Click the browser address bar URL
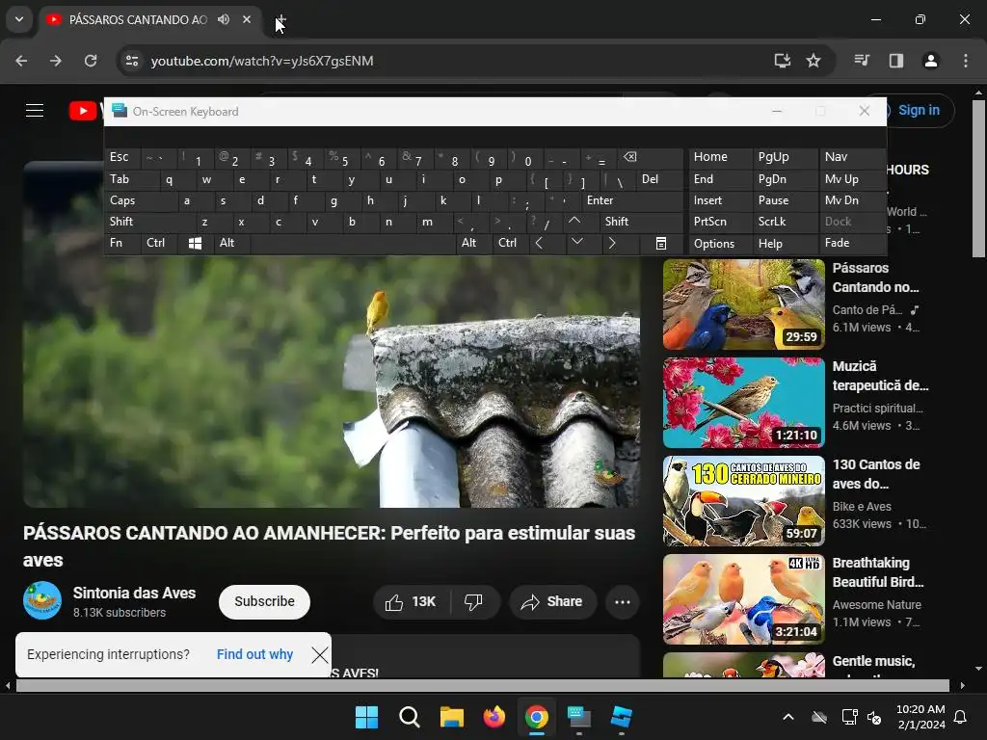The height and width of the screenshot is (740, 987). (262, 61)
